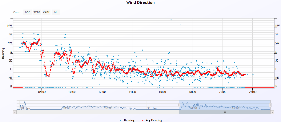Click left axis NW label
281x122 pixels.
[10, 26]
